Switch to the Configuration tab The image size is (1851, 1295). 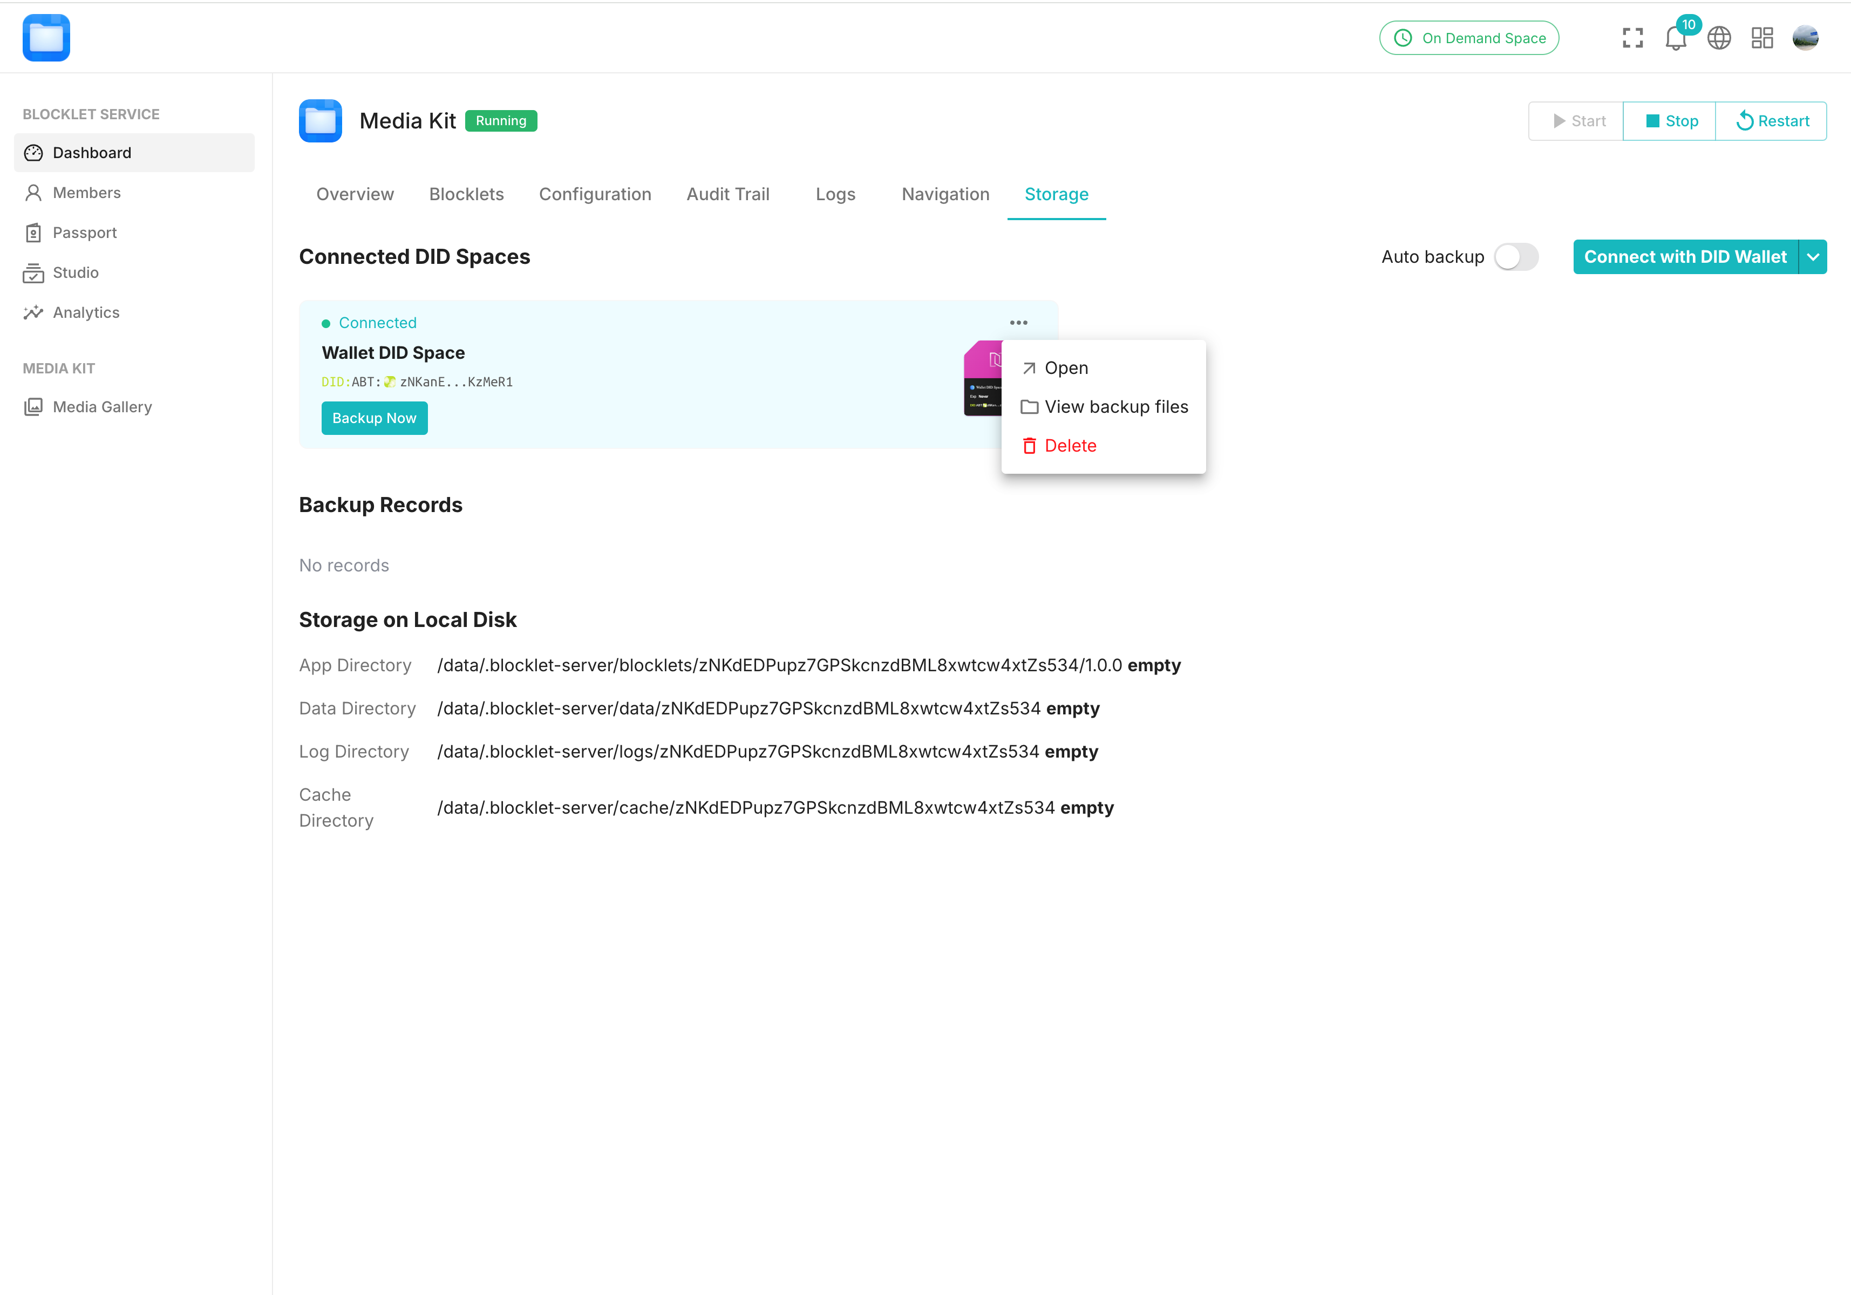(x=595, y=194)
